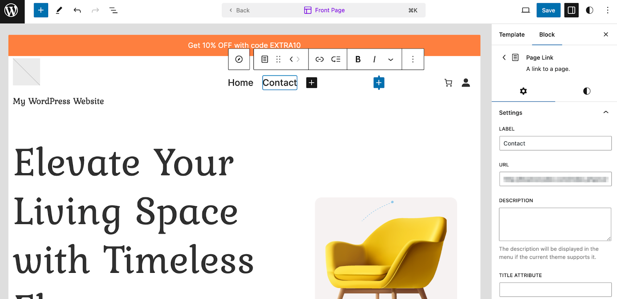Open the block Styles contrast tab
Screen dimensions: 617x299
pyautogui.click(x=587, y=91)
